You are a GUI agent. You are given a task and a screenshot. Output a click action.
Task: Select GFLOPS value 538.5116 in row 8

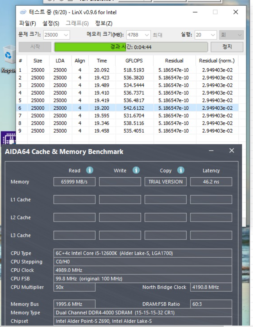(x=134, y=123)
